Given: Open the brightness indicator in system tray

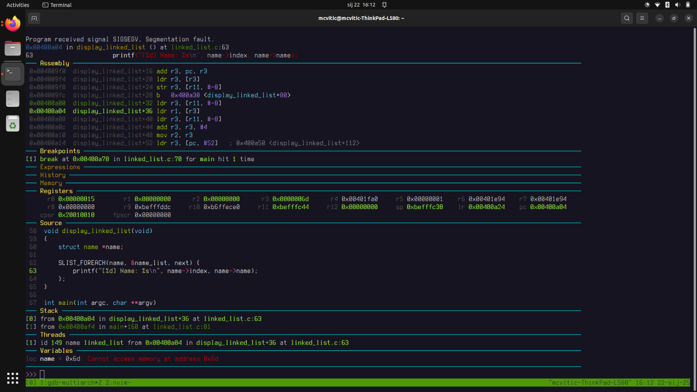Looking at the screenshot, I should click(x=647, y=5).
